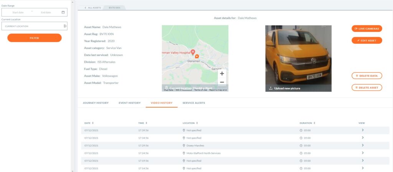Select the BV70 XXN tab
The height and width of the screenshot is (172, 393).
[x=114, y=8]
